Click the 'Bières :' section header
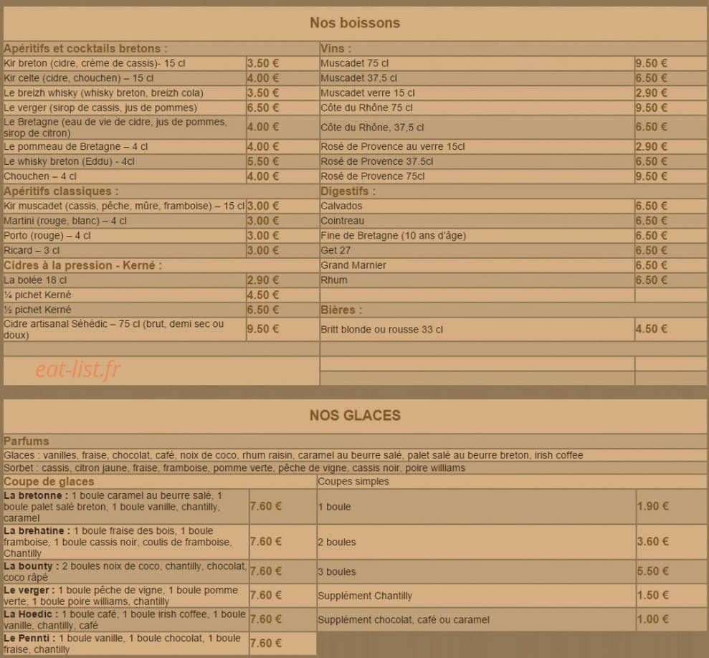 341,310
